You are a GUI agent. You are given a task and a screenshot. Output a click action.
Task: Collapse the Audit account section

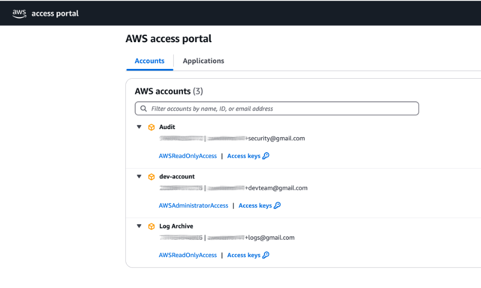pos(139,127)
